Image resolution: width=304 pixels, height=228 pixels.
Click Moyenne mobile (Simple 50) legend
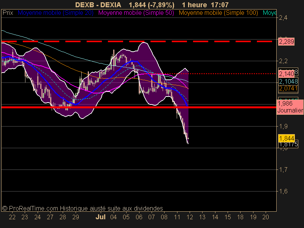(x=136, y=13)
